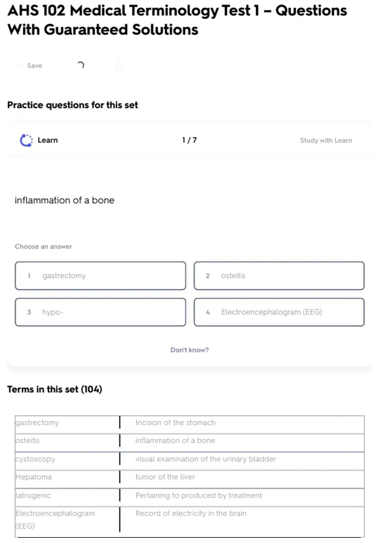This screenshot has height=538, width=379.
Task: Click the Save label text
Action: point(34,66)
